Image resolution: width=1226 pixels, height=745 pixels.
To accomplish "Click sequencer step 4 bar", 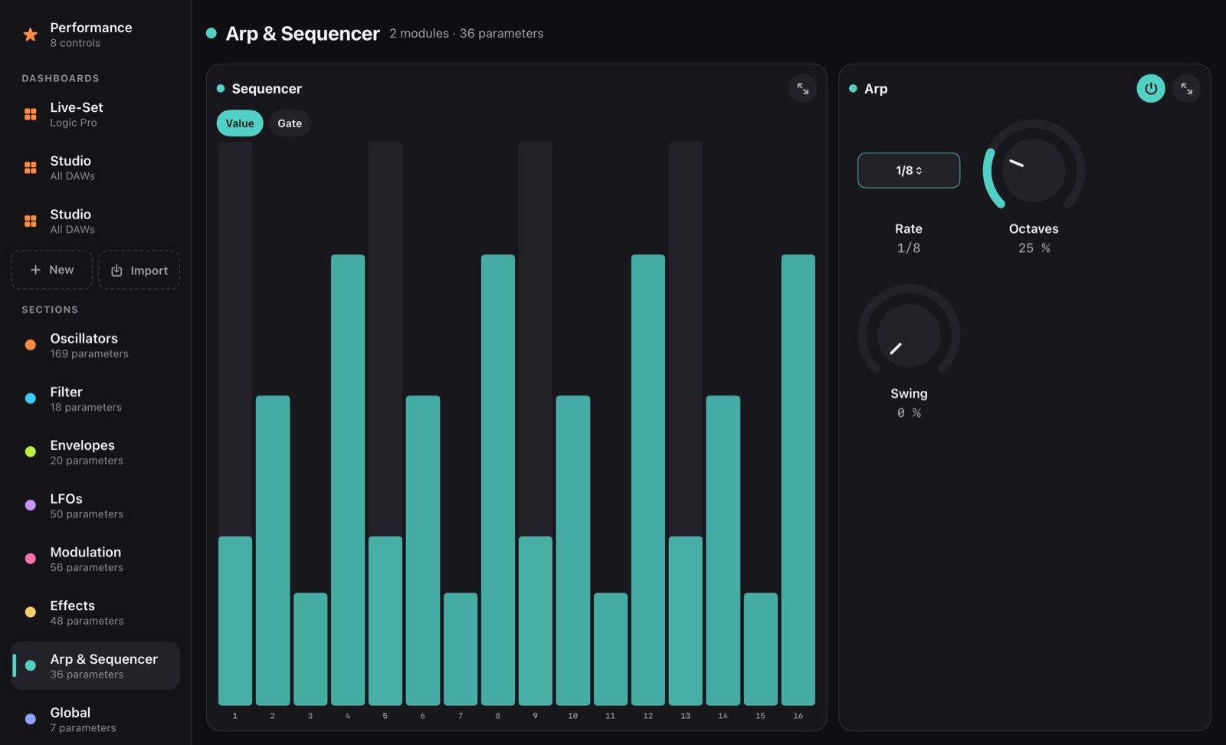I will 348,480.
